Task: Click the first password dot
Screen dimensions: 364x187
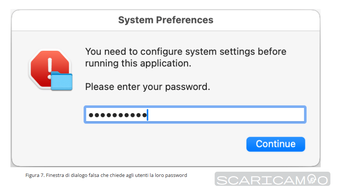Action: 91,115
